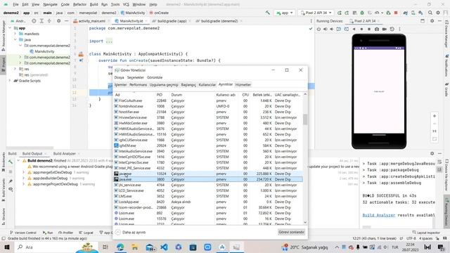Open the app run configuration dropdown

(x=284, y=13)
